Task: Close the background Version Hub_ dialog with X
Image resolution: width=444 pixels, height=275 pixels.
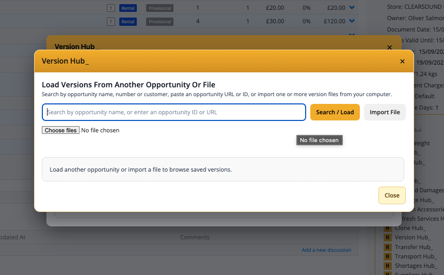Action: [390, 48]
